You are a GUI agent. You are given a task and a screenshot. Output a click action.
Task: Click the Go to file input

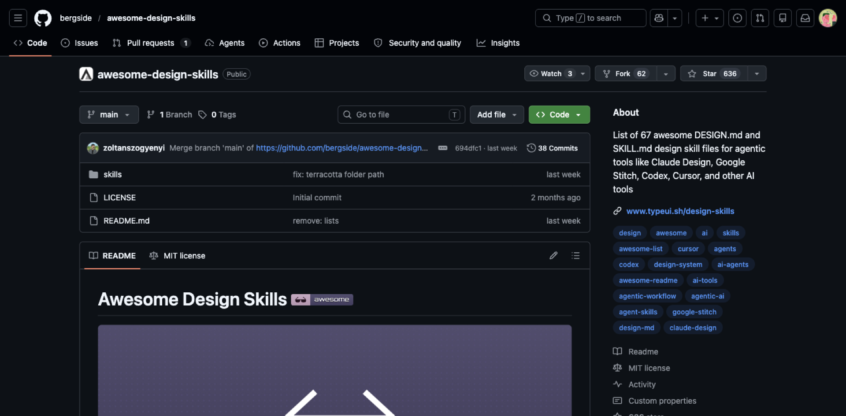[401, 114]
